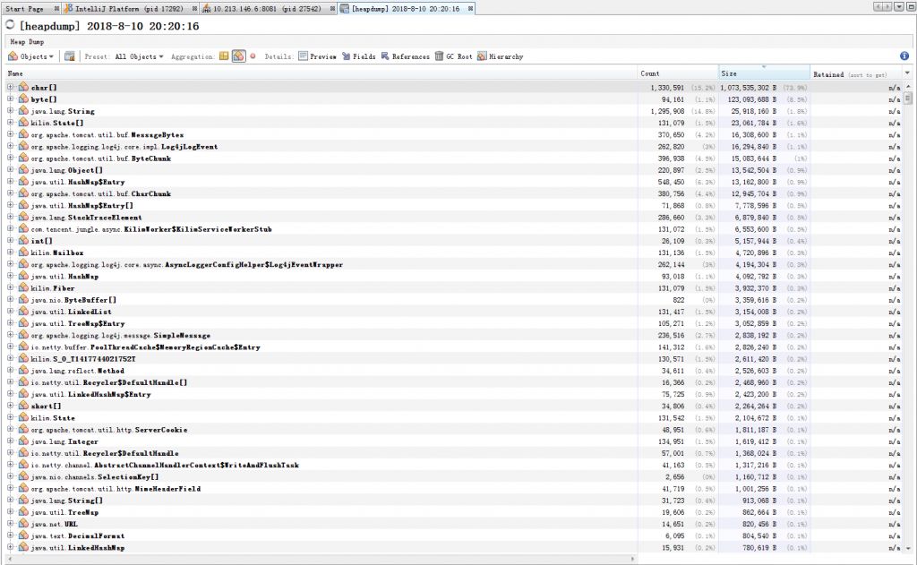Toggle the References details view

click(x=405, y=56)
